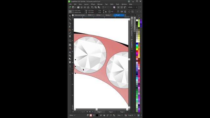Viewport: 210px width, 118px height.
Task: Click the Open folder icon
Action: coord(73,7)
